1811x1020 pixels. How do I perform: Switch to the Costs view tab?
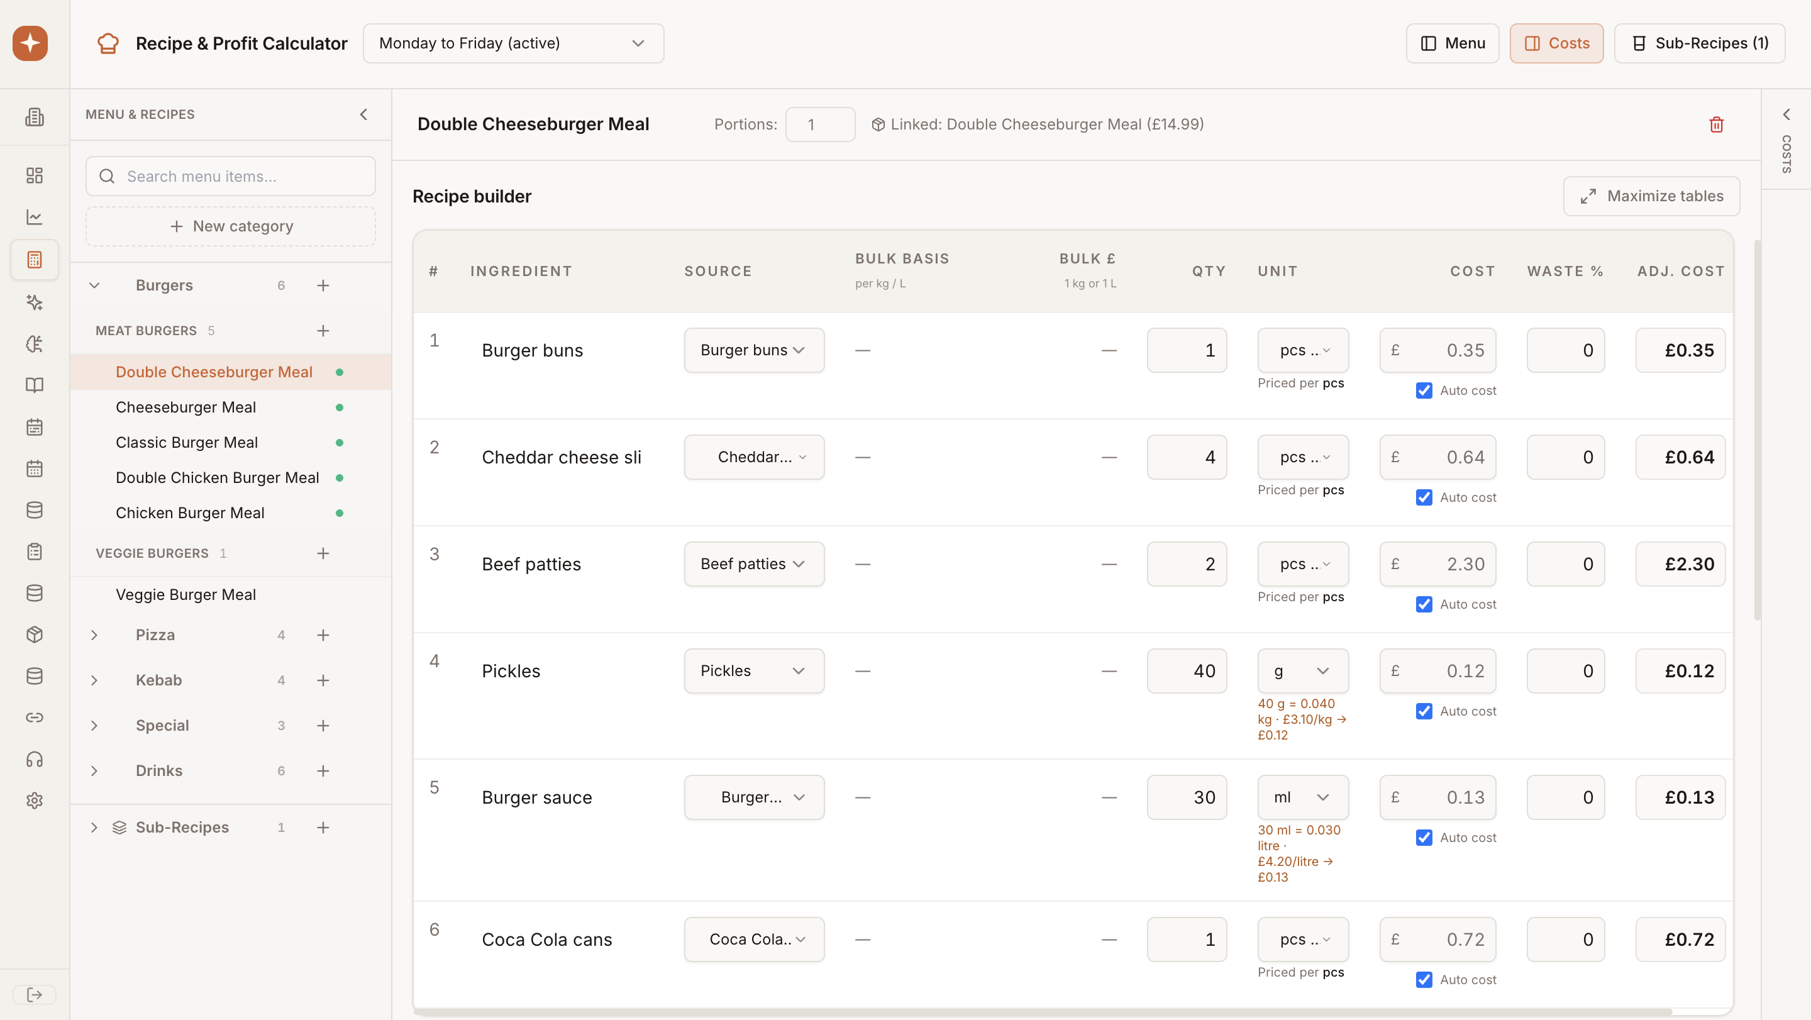(1556, 43)
